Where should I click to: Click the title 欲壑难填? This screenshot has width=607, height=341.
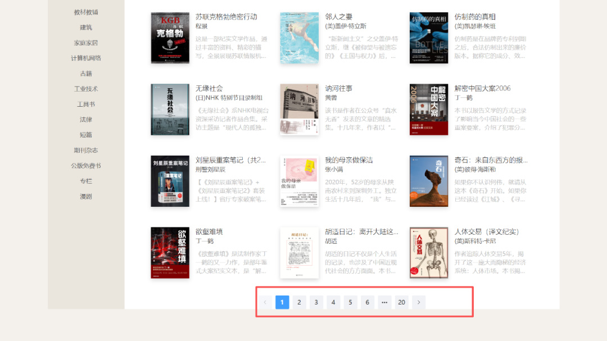point(209,231)
